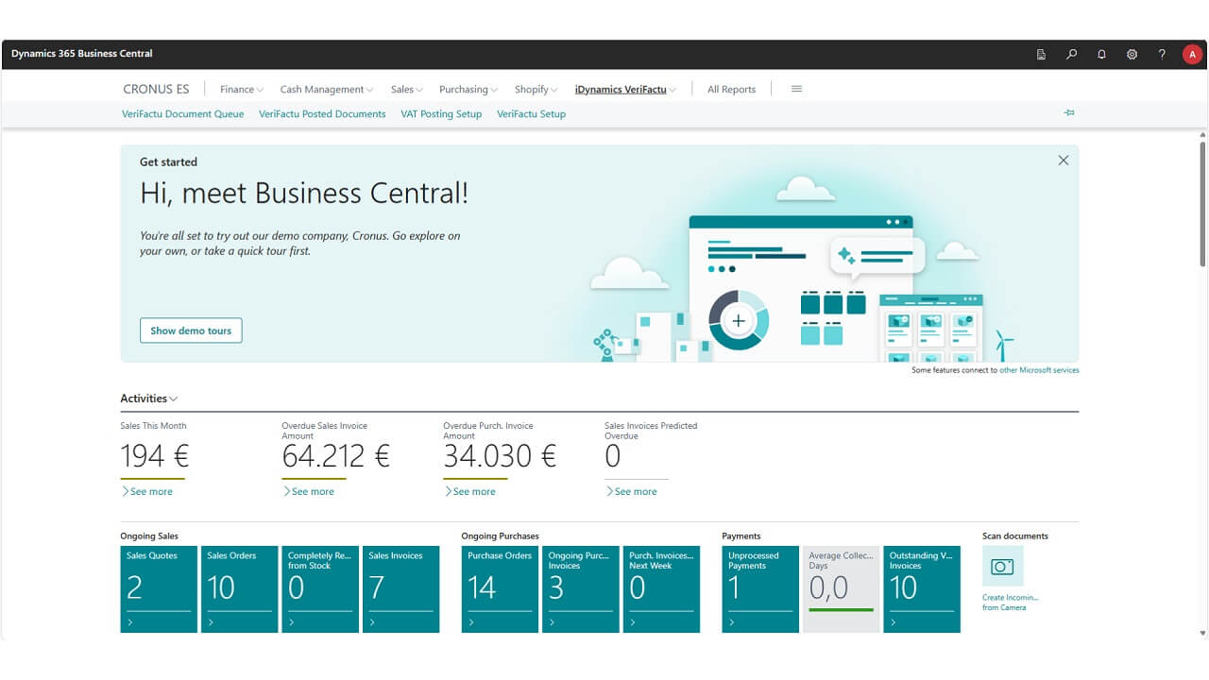Screen dimensions: 1209x680
Task: Collapse the Activities section chevron
Action: click(x=173, y=399)
